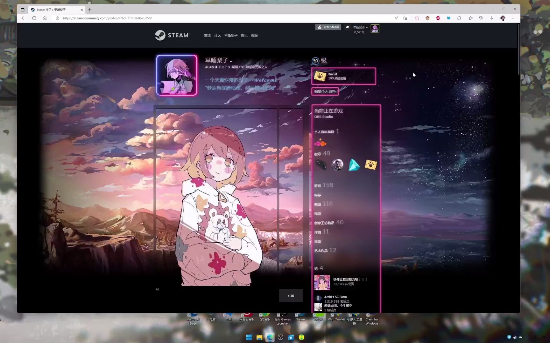Screen dimensions: 550x343
Task: Open the blue cat extension icon
Action: [x=448, y=18]
